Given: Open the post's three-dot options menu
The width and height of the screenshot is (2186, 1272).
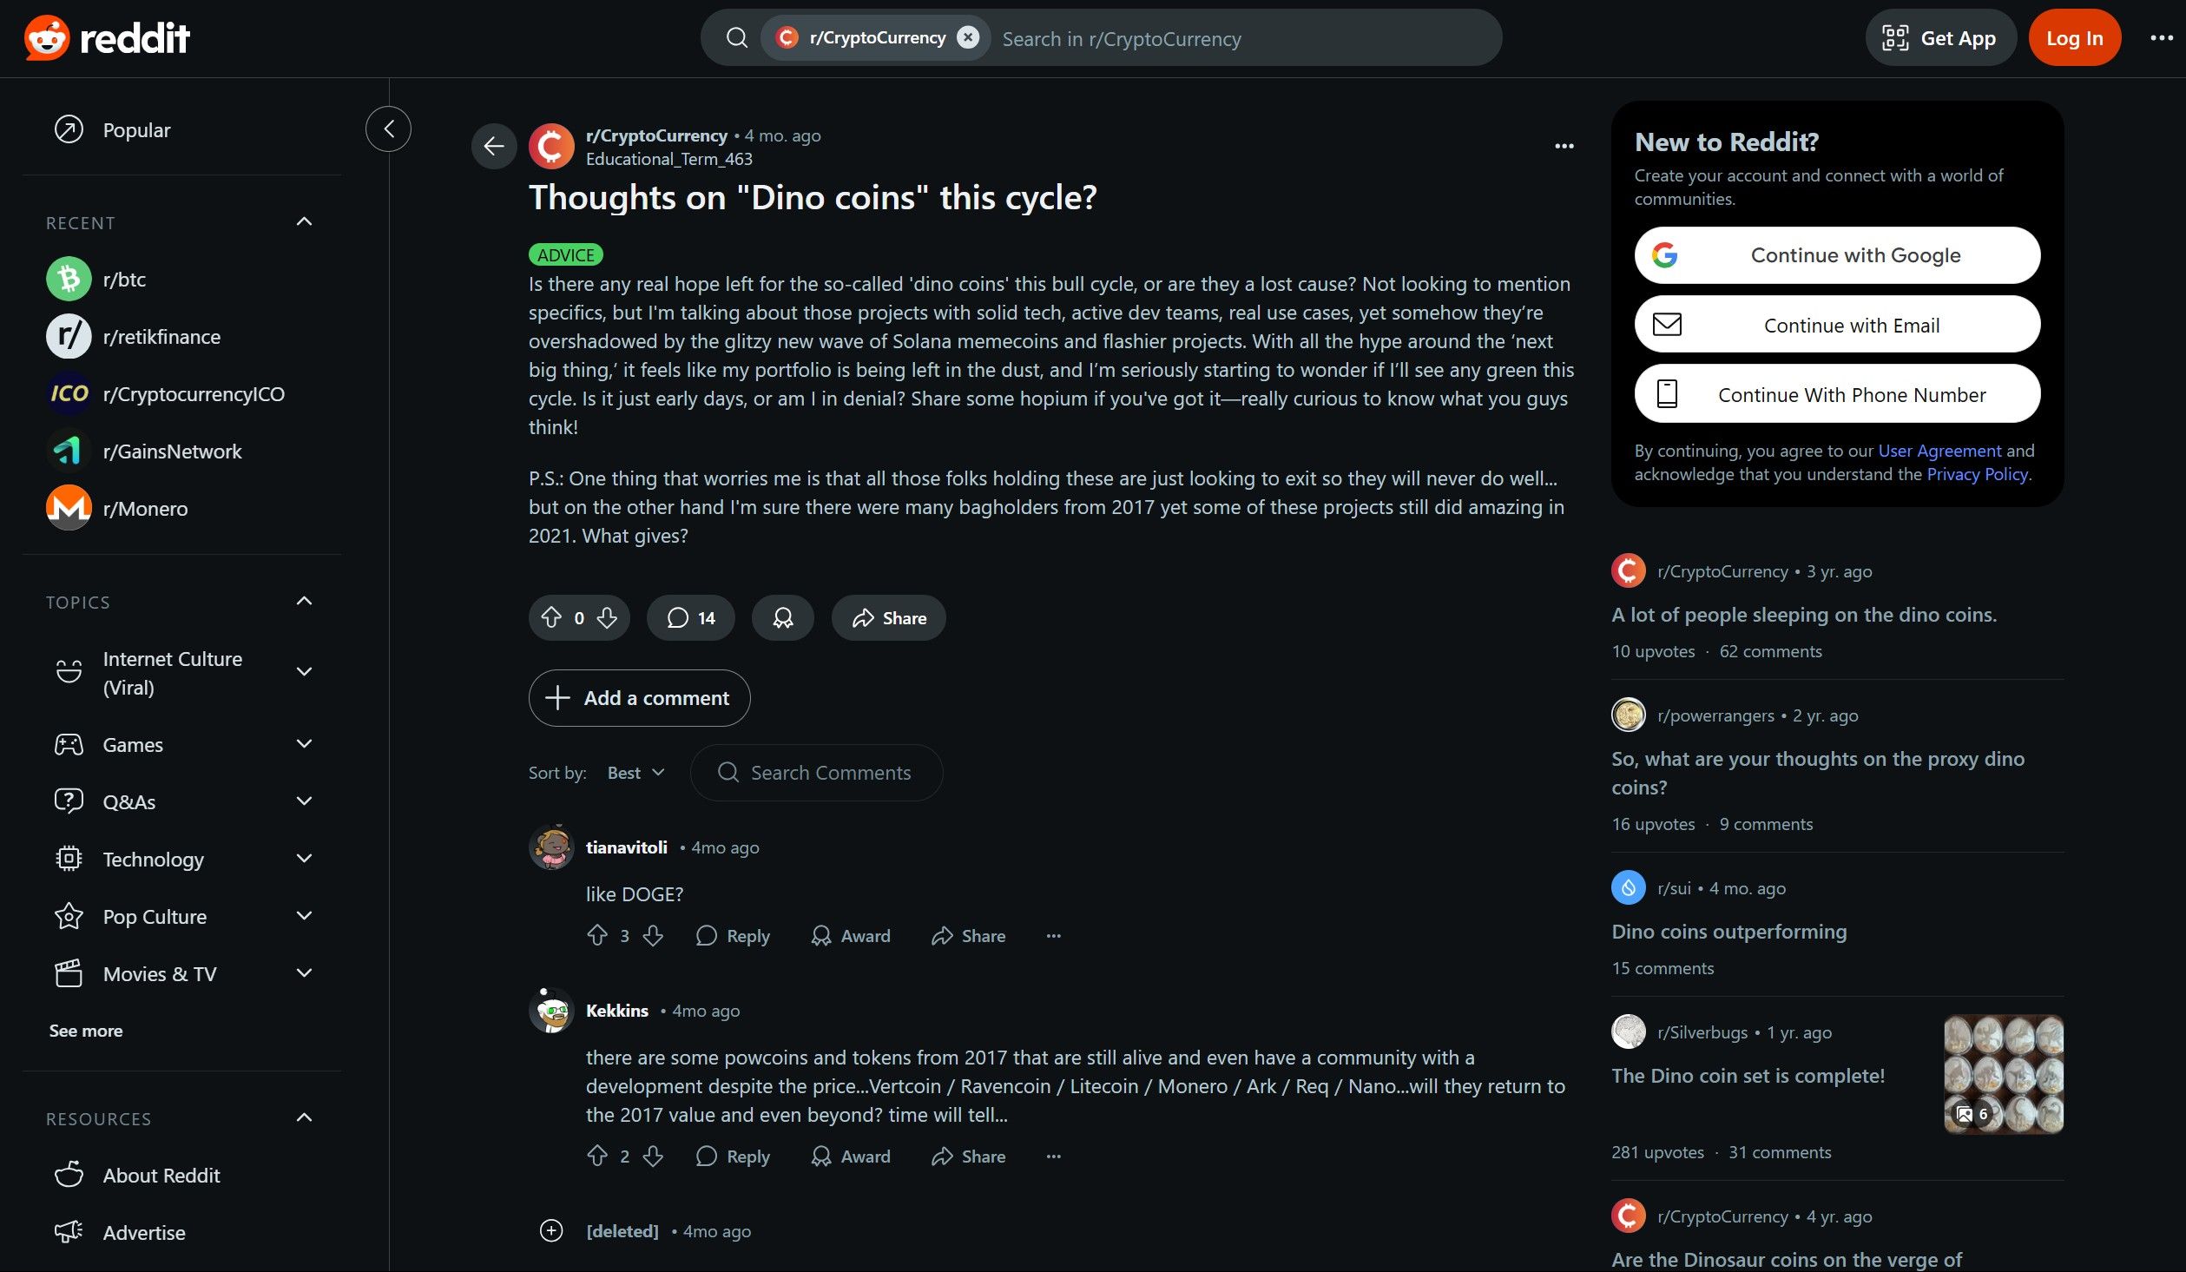Looking at the screenshot, I should [x=1564, y=146].
